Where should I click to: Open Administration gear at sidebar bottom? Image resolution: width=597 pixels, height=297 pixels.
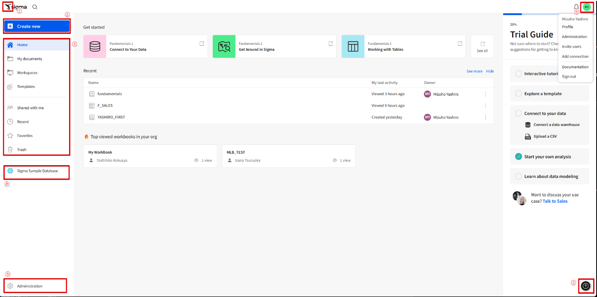[x=10, y=286]
